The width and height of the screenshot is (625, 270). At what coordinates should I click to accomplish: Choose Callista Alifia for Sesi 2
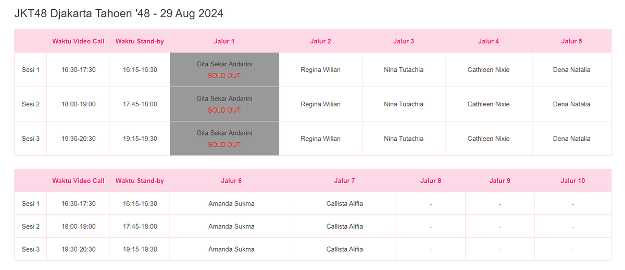pos(345,227)
